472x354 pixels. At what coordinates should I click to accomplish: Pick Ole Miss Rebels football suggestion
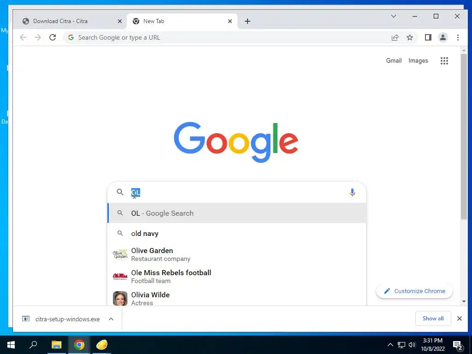237,277
